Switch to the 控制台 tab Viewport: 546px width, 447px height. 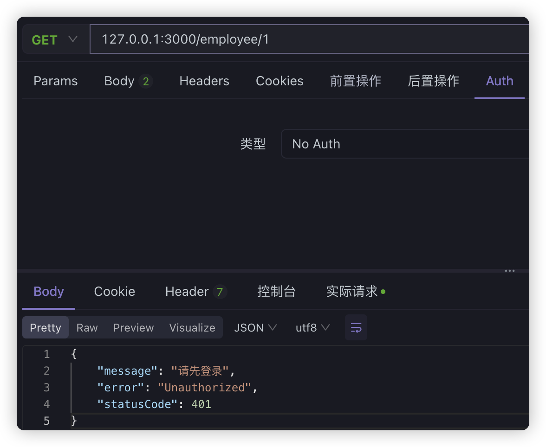click(276, 292)
